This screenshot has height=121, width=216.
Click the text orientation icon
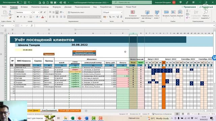tap(61, 12)
